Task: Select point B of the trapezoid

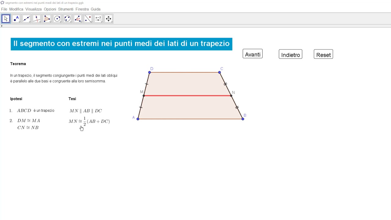Action: [x=243, y=119]
